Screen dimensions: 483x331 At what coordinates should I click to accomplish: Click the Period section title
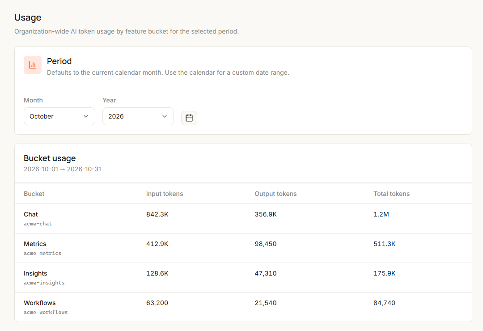(x=59, y=61)
